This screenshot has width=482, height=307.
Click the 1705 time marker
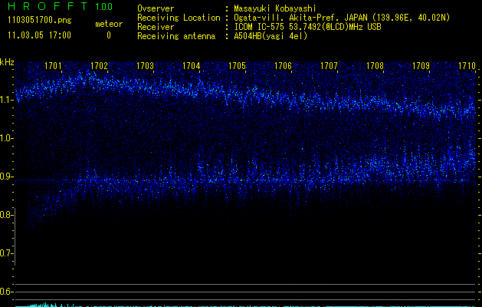click(x=237, y=66)
